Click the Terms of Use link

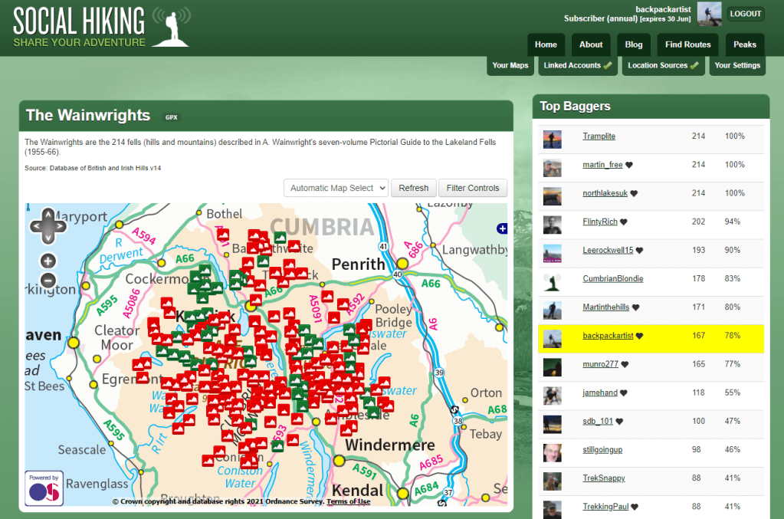pyautogui.click(x=348, y=501)
